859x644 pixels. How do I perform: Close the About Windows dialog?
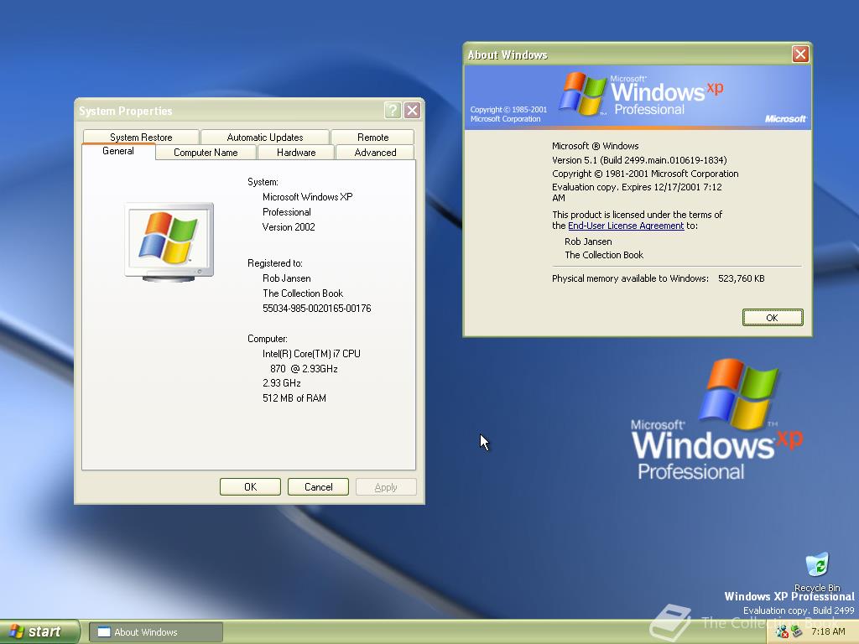coord(800,55)
